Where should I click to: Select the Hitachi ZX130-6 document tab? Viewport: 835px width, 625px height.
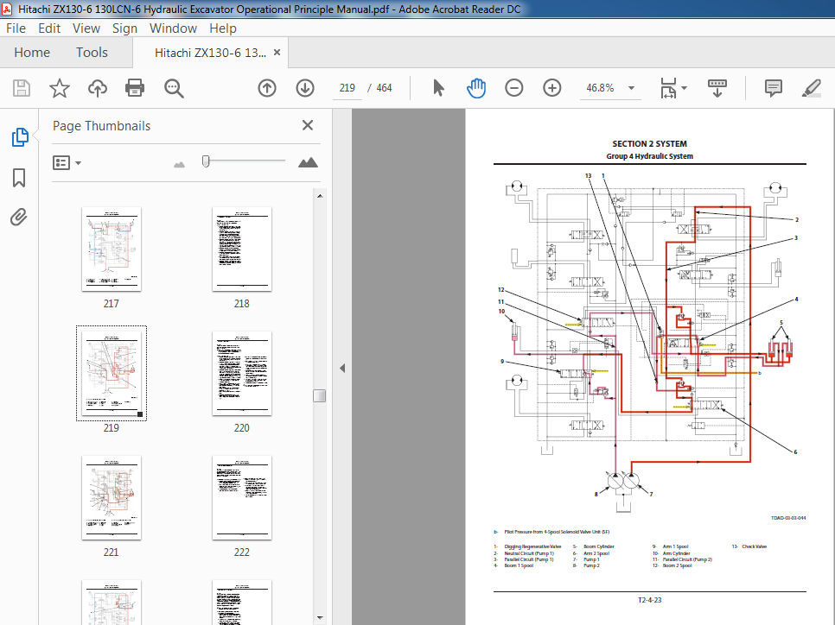pos(210,53)
